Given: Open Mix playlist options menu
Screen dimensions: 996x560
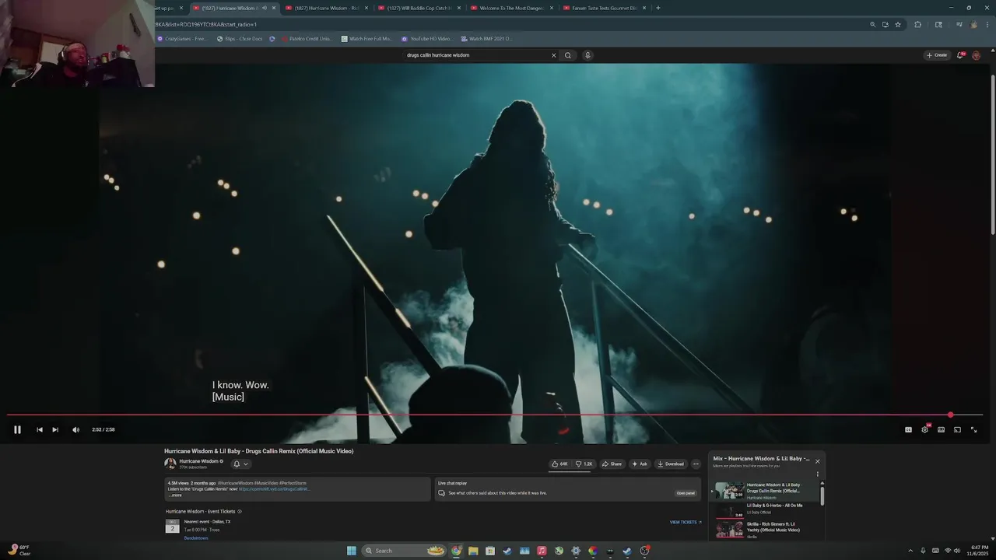Looking at the screenshot, I should (x=817, y=474).
